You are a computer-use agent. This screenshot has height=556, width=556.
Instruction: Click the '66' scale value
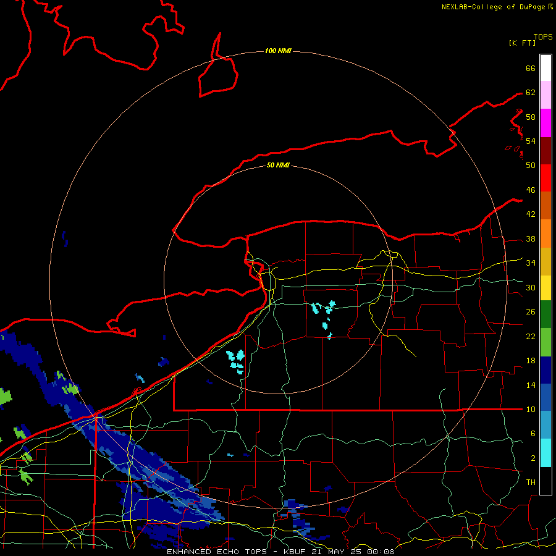click(x=531, y=68)
